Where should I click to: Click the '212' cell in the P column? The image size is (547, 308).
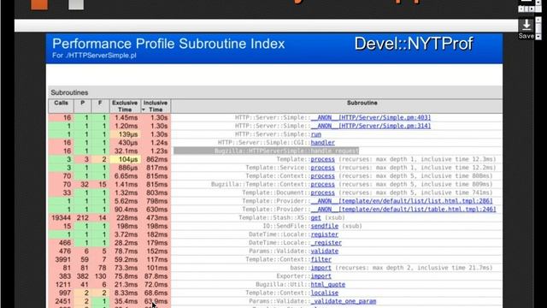pyautogui.click(x=83, y=218)
